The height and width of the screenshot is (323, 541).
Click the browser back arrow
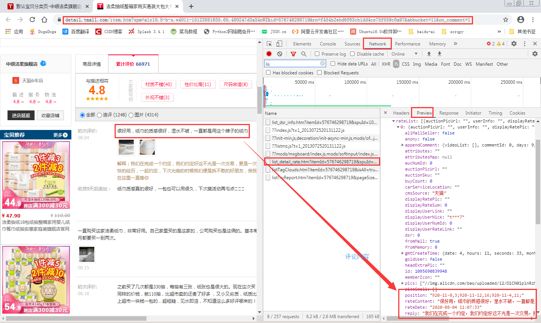point(8,20)
